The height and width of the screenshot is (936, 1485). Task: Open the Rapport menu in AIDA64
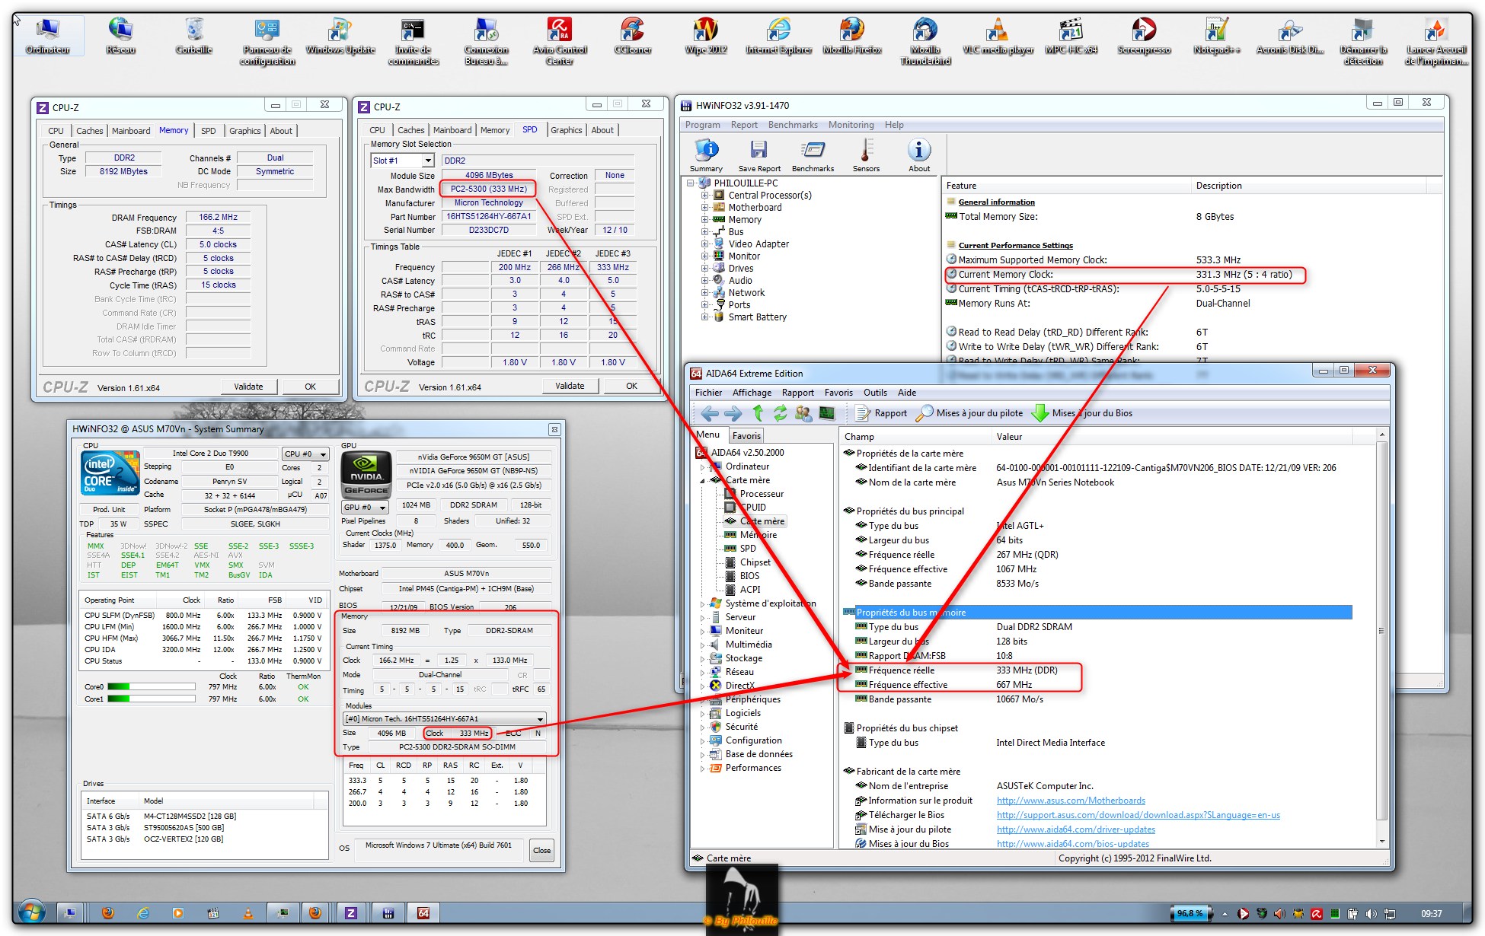[x=797, y=393]
